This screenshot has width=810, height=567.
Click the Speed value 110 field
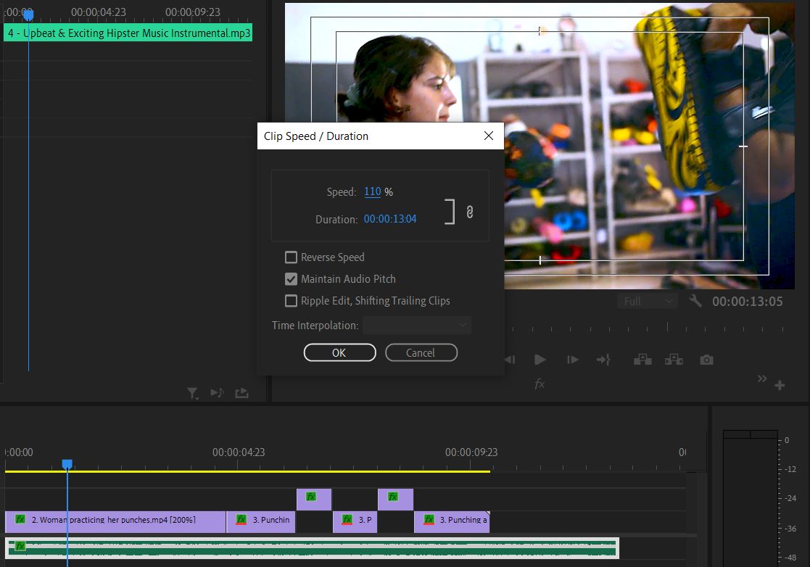373,191
